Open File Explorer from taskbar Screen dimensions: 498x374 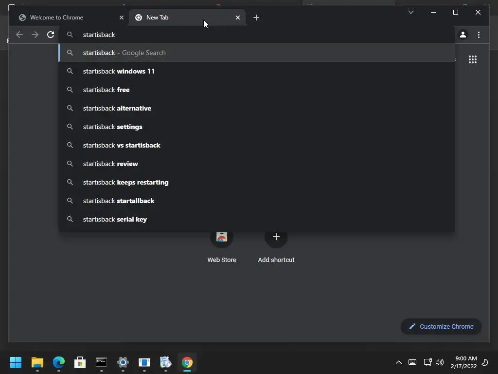tap(37, 362)
